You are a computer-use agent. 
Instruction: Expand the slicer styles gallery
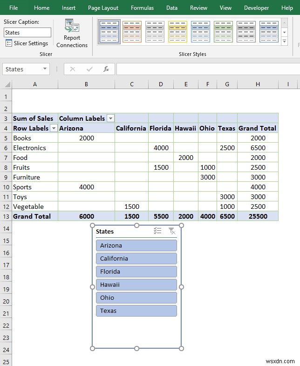click(x=284, y=41)
